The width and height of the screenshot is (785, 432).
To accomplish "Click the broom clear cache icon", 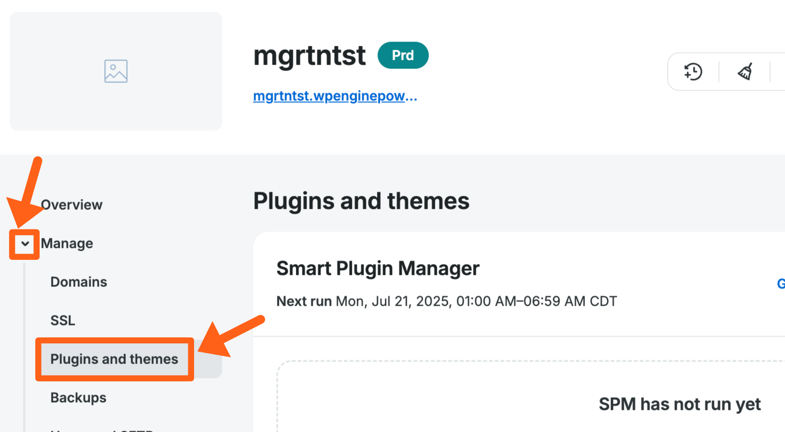I will (745, 72).
